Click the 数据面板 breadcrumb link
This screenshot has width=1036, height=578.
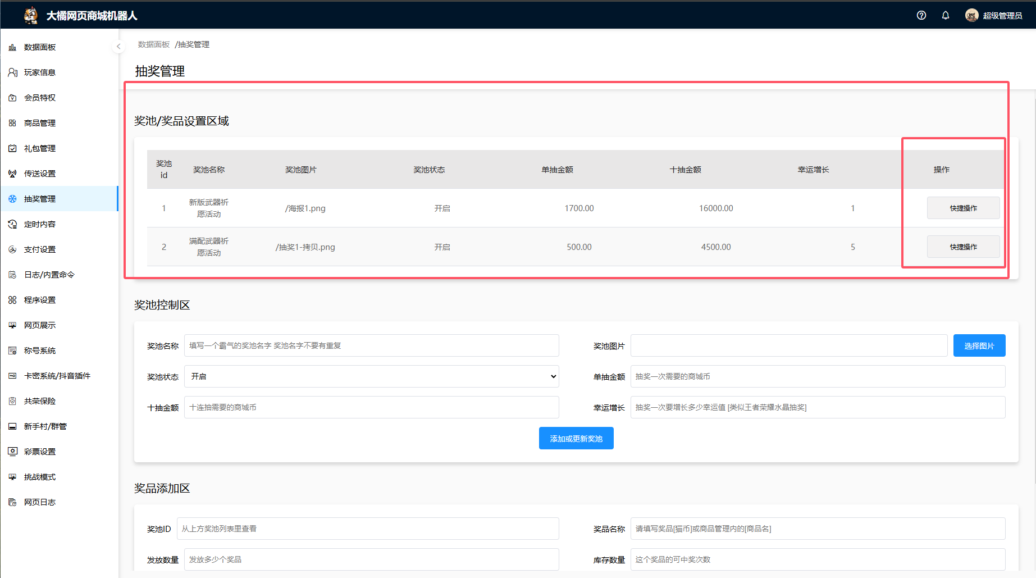[153, 44]
